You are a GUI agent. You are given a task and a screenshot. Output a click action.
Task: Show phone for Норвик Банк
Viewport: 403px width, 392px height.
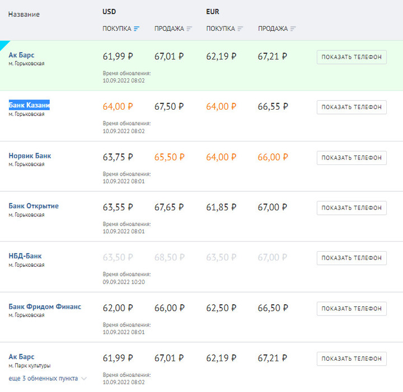coord(352,158)
